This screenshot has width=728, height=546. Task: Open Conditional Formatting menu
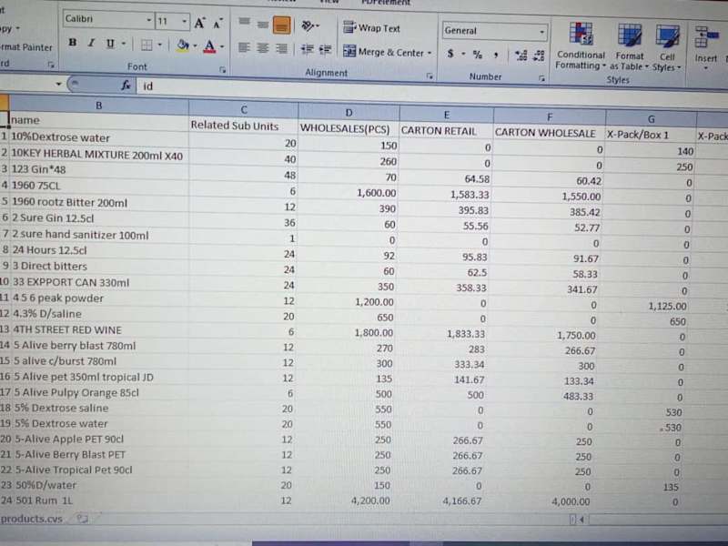(x=581, y=46)
